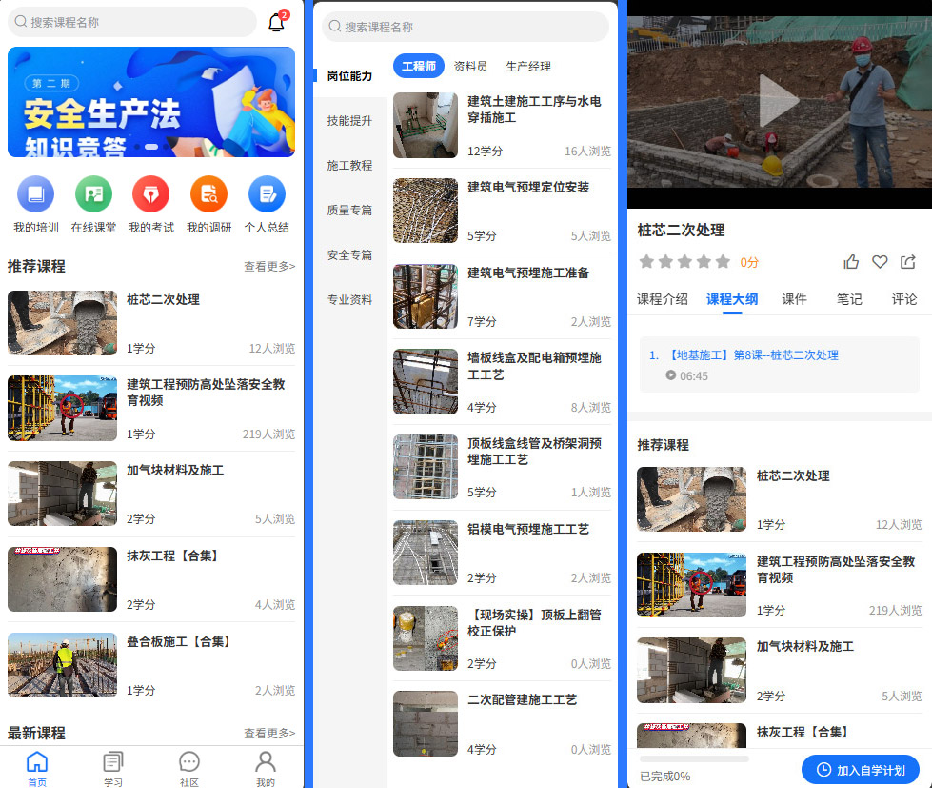932x788 pixels.
Task: Open 个人总结 personal summary icon
Action: [267, 194]
